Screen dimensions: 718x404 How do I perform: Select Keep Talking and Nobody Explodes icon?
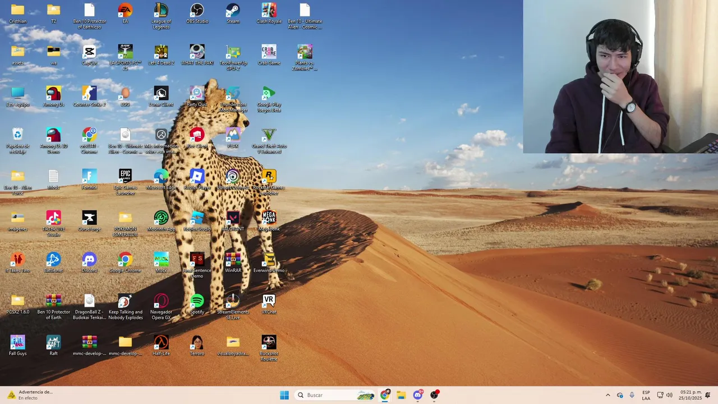coord(125,306)
